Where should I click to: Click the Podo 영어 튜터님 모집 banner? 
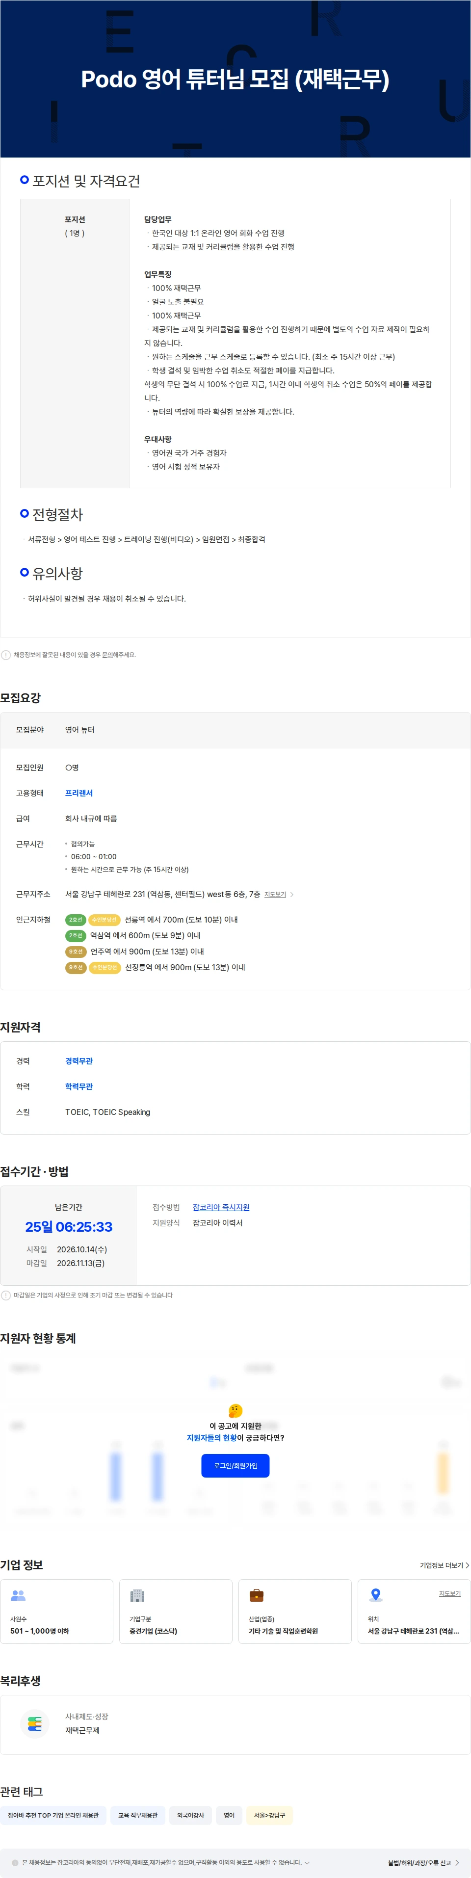[235, 79]
